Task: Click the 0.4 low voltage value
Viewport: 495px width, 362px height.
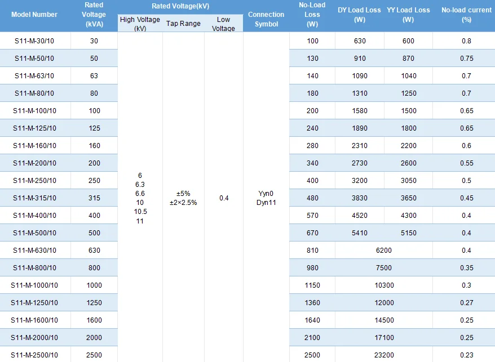Action: (224, 198)
